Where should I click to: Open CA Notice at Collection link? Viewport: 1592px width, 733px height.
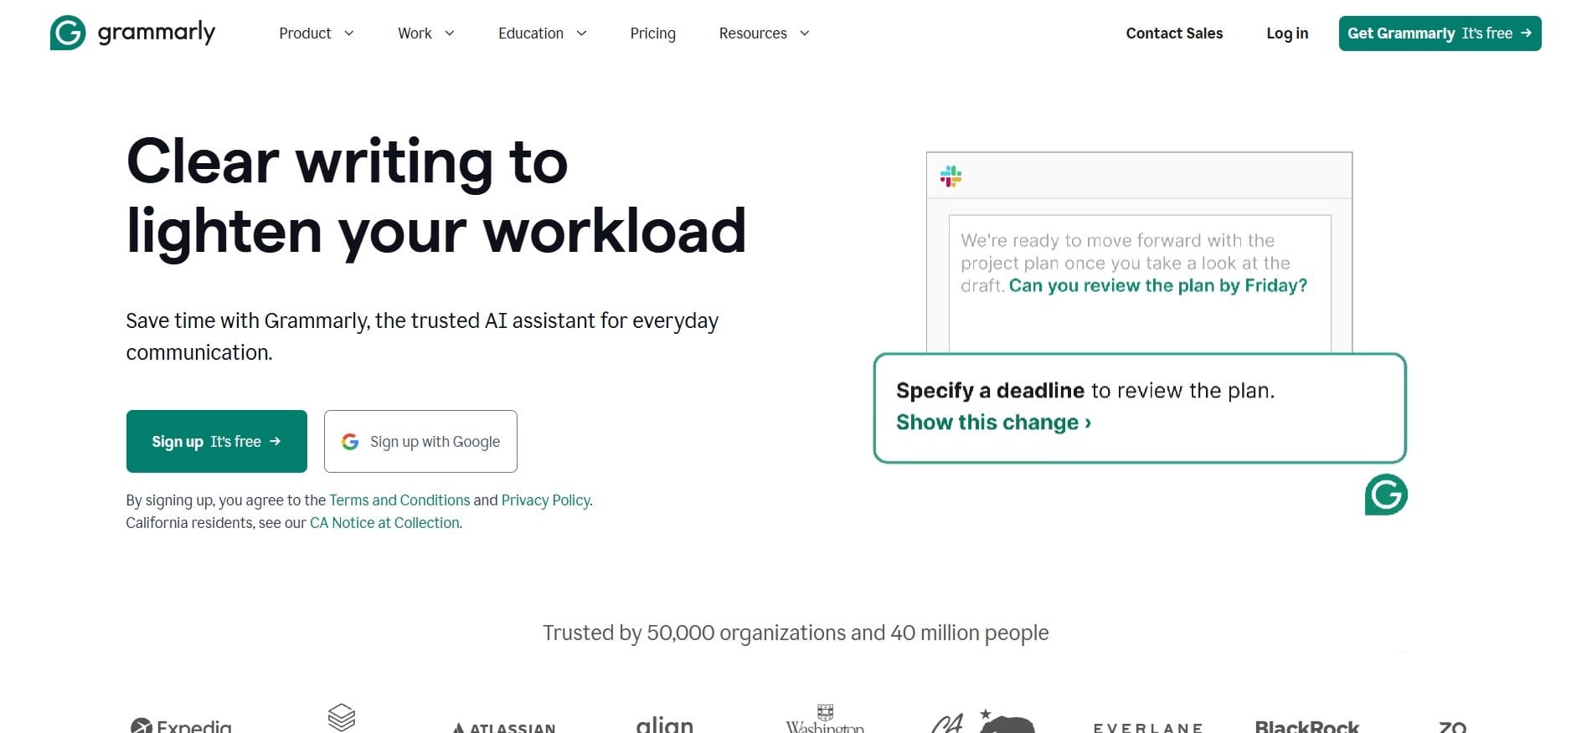(384, 523)
